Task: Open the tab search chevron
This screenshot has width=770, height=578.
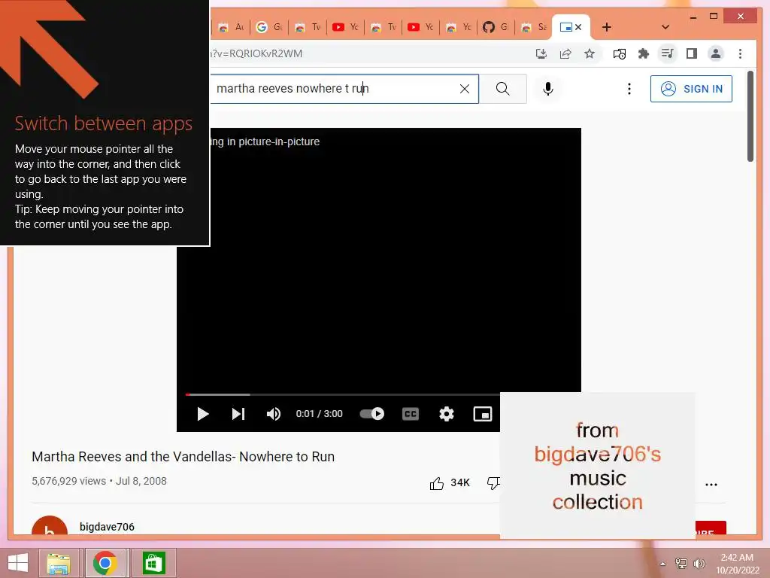Action: tap(665, 27)
